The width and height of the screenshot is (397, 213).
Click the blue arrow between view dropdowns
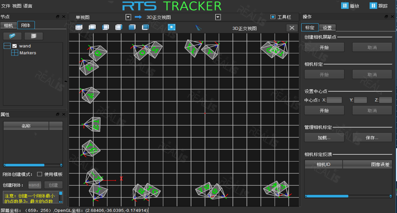click(138, 17)
